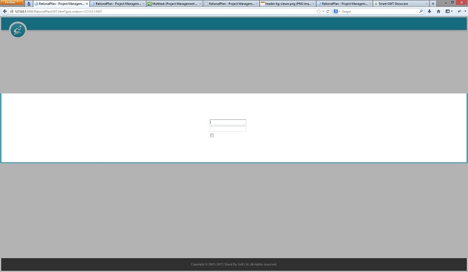
Task: Tick the checkbox below the login fields
Action: point(212,135)
